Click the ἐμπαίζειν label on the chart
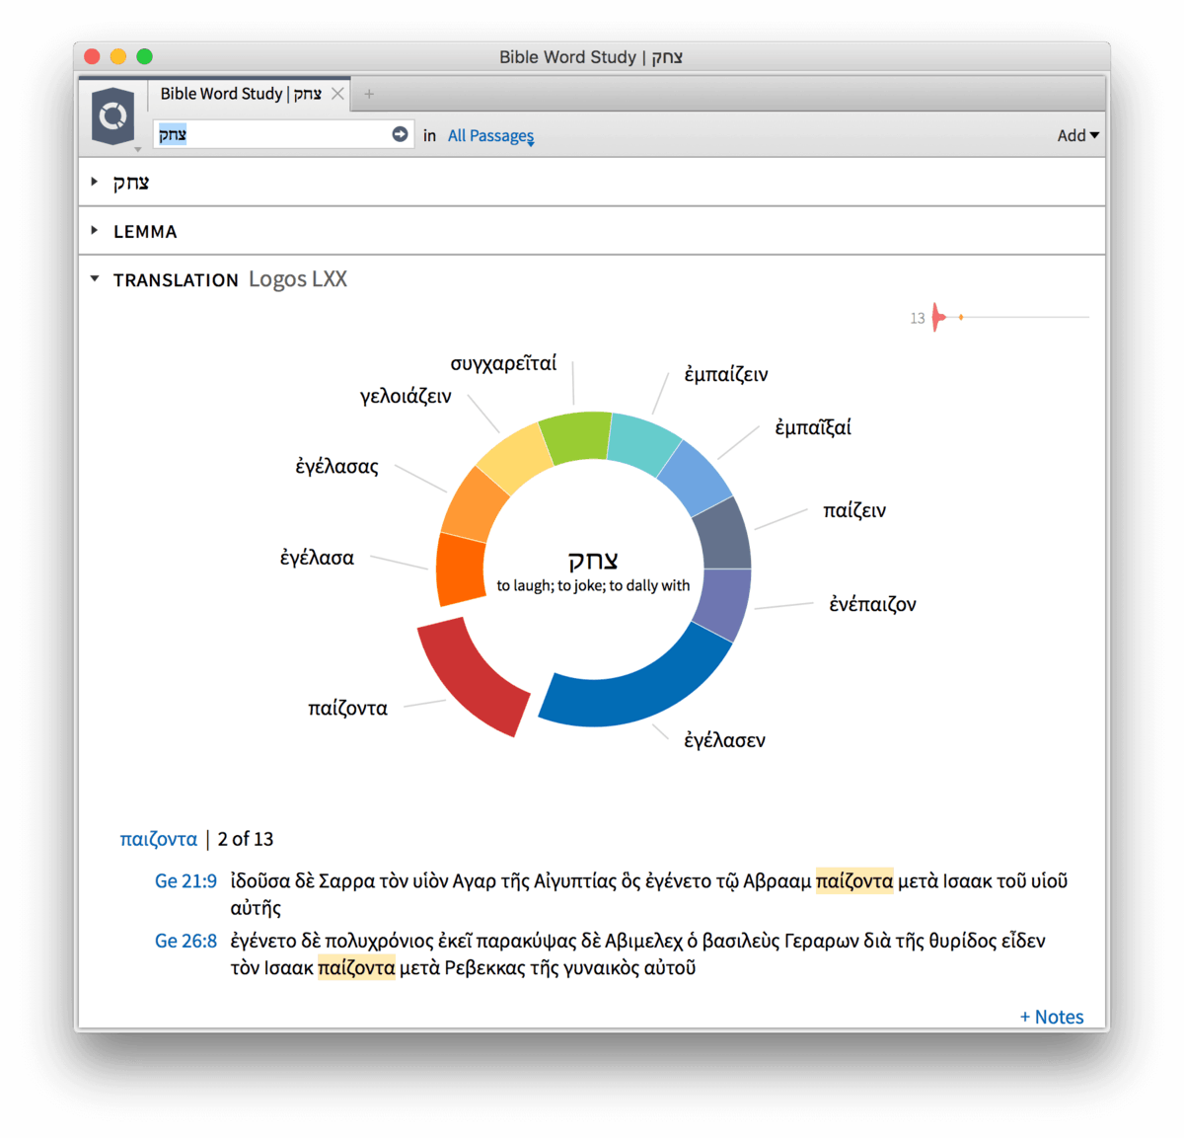 [726, 375]
